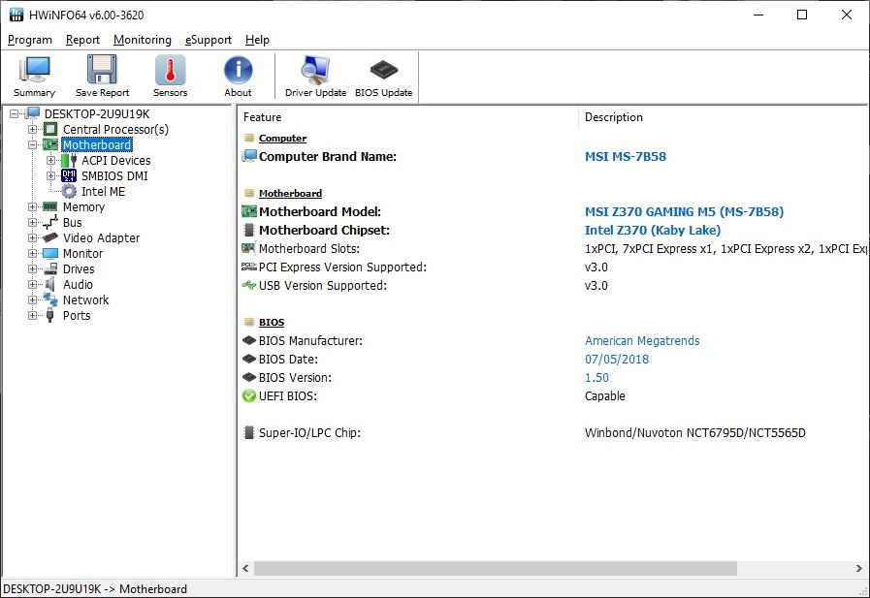Image resolution: width=870 pixels, height=598 pixels.
Task: Select Video Adapter label in tree
Action: (x=101, y=237)
